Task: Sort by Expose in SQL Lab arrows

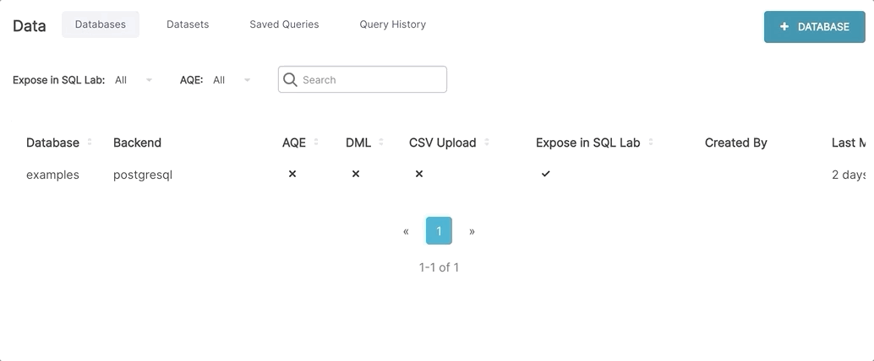Action: [651, 143]
